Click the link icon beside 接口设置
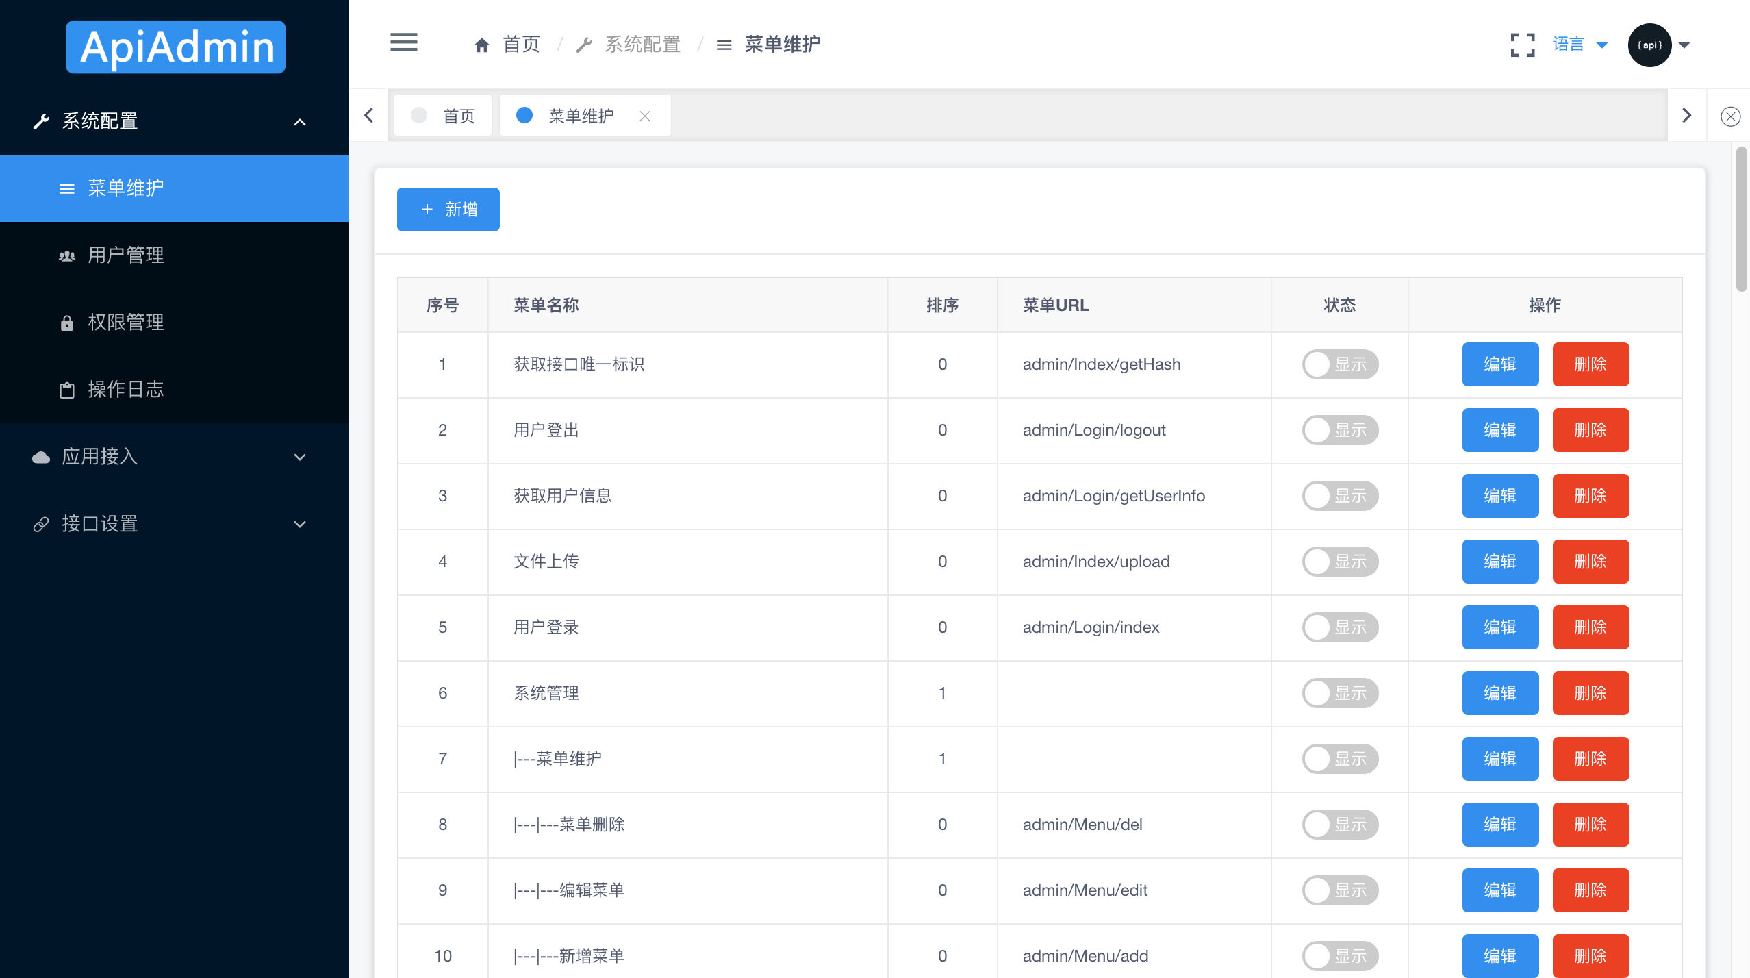This screenshot has width=1750, height=978. tap(41, 524)
